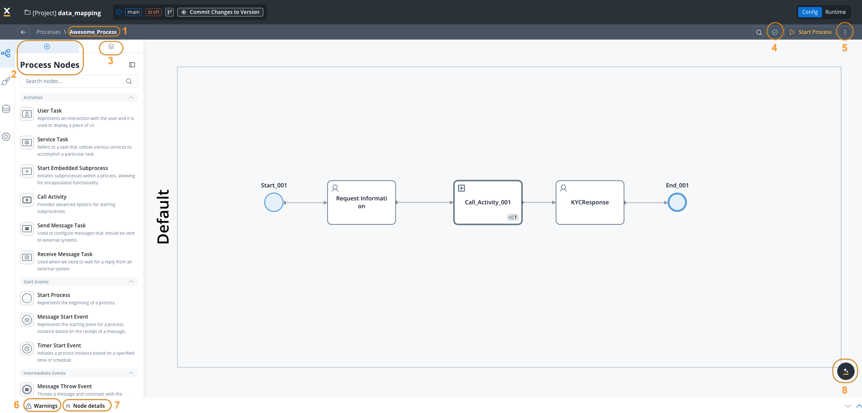Collapse the Intermediate Events section

[x=131, y=373]
